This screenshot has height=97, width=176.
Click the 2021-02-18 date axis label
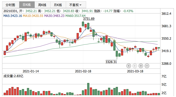pyautogui.click(x=83, y=71)
